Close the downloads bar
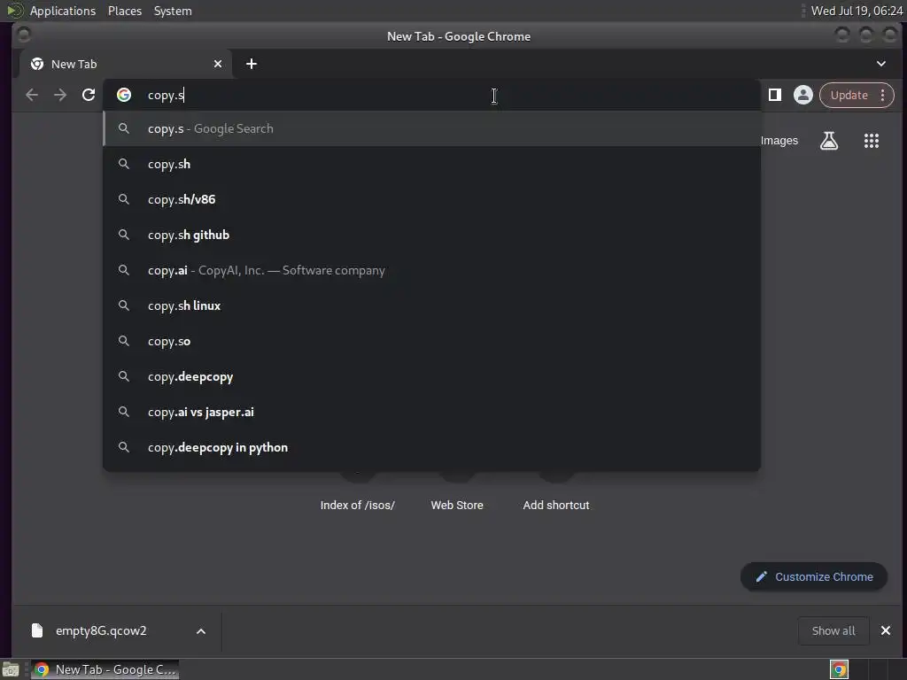Image resolution: width=907 pixels, height=680 pixels. click(886, 630)
